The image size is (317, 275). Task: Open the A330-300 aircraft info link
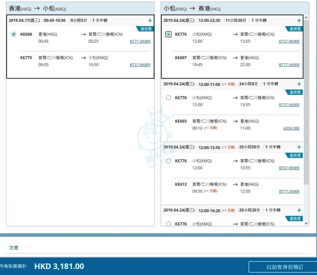pyautogui.click(x=291, y=129)
